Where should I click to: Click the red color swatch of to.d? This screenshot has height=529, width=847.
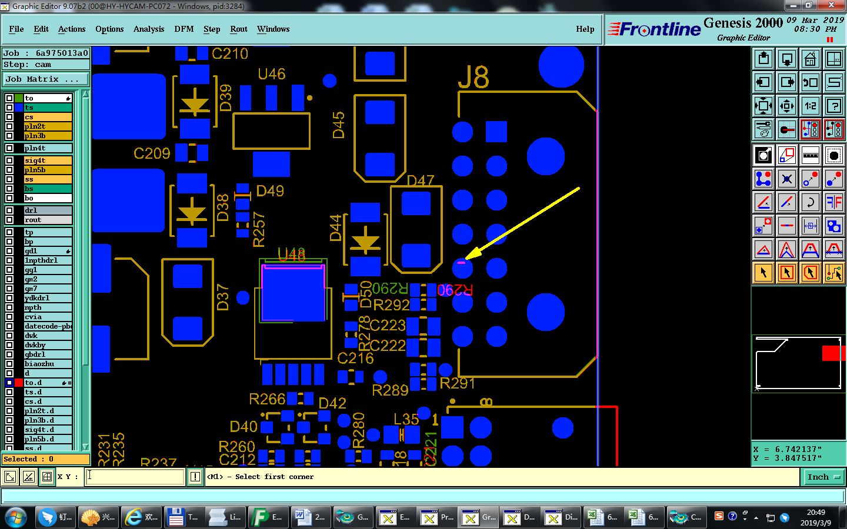coord(19,383)
